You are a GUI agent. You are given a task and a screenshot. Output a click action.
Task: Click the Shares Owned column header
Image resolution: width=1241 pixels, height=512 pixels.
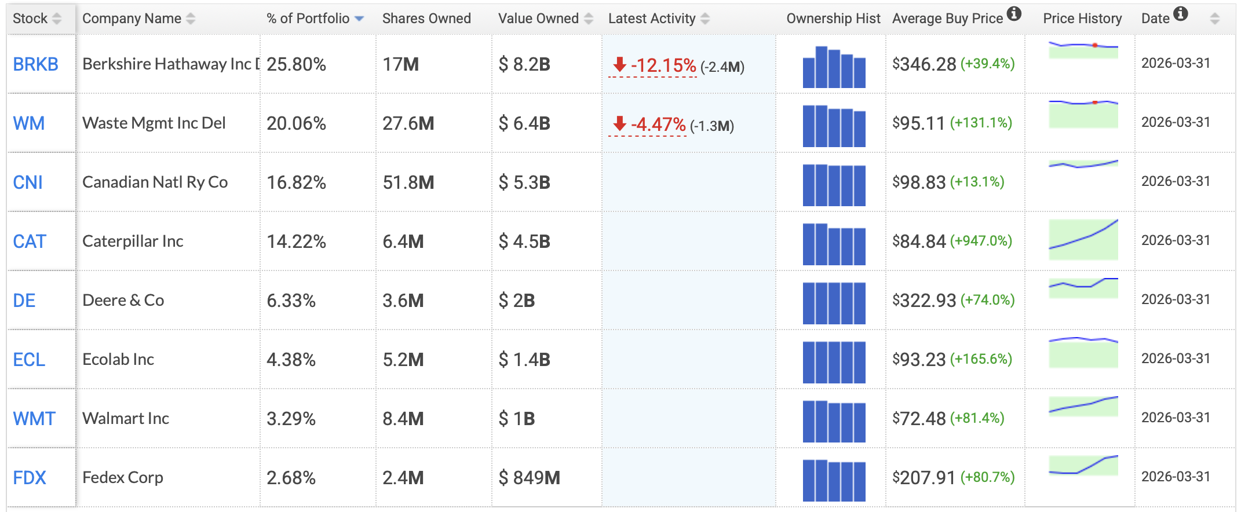[x=426, y=19]
